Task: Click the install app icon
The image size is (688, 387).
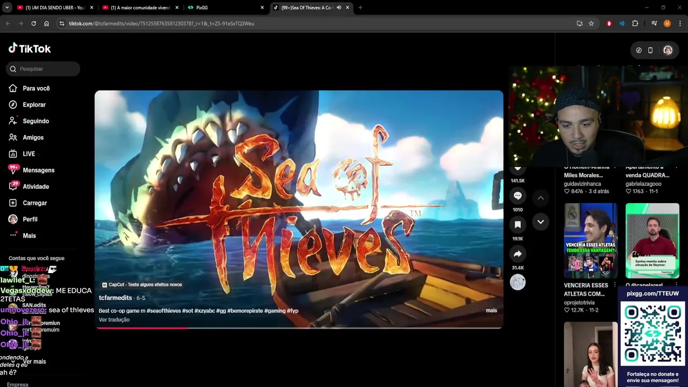Action: 579,24
